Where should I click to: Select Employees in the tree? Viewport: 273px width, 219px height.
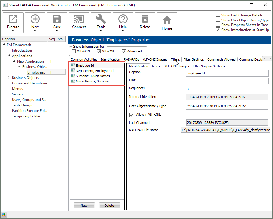point(36,72)
